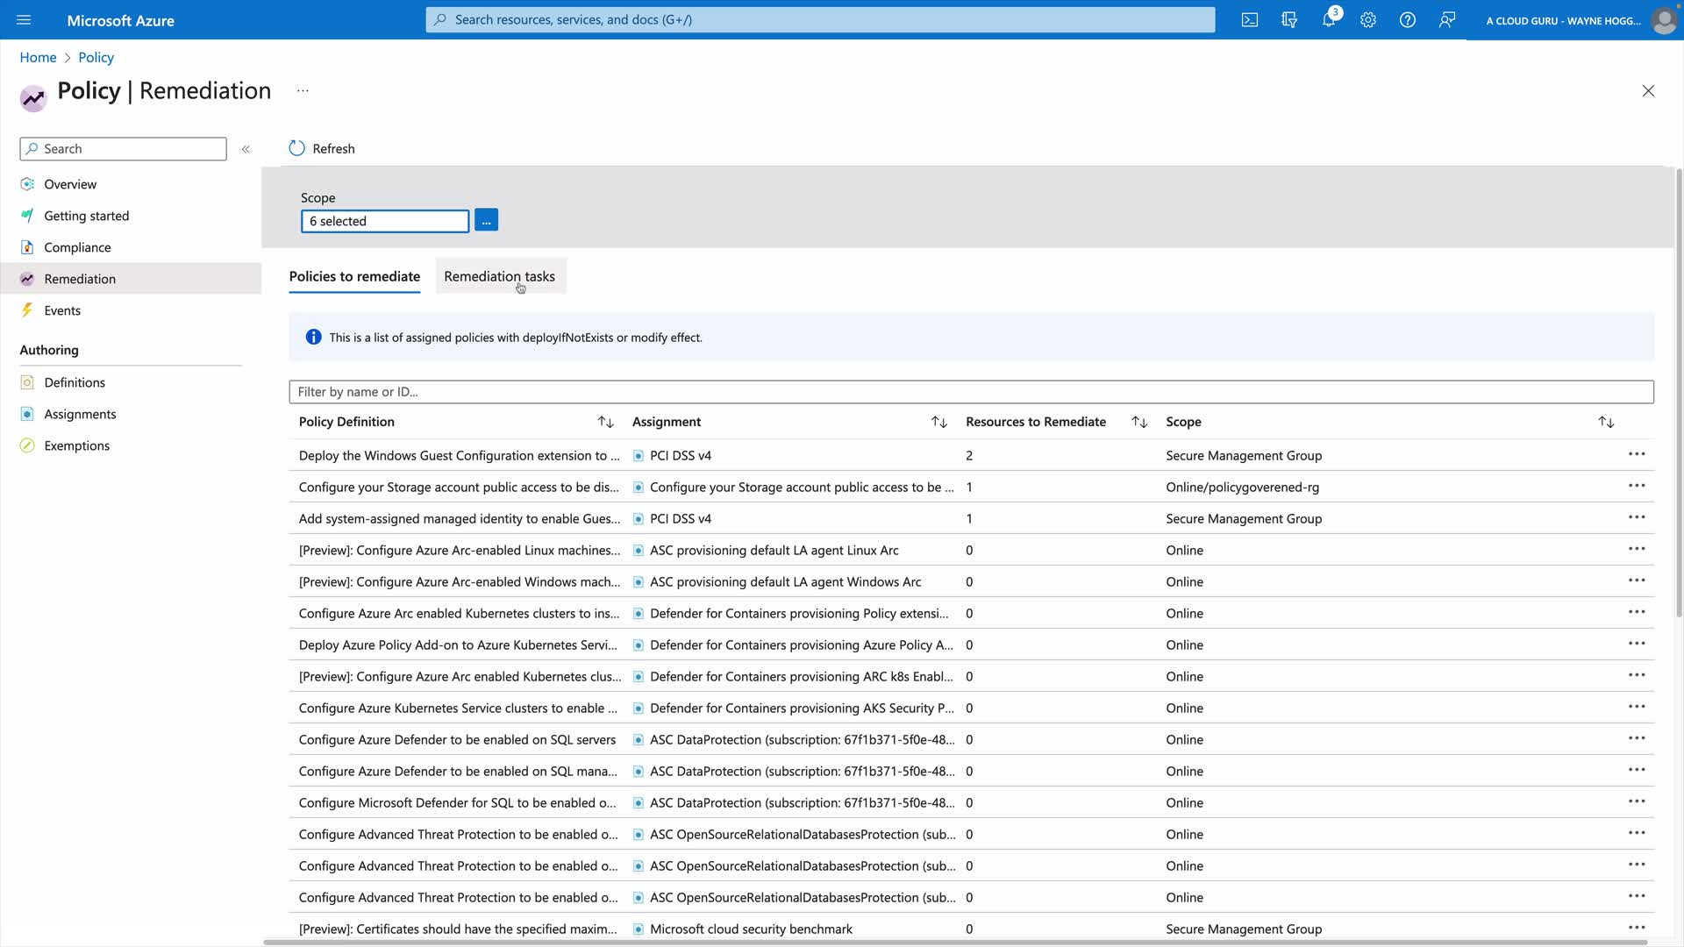Click the Filter by name or ID field

tap(970, 392)
